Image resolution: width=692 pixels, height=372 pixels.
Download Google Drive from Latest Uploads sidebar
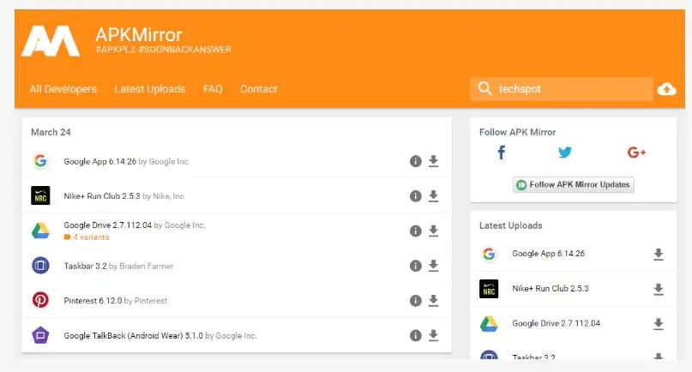click(x=659, y=324)
